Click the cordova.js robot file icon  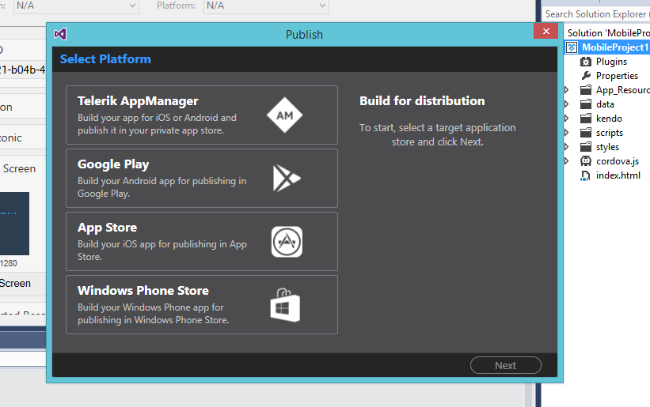586,161
